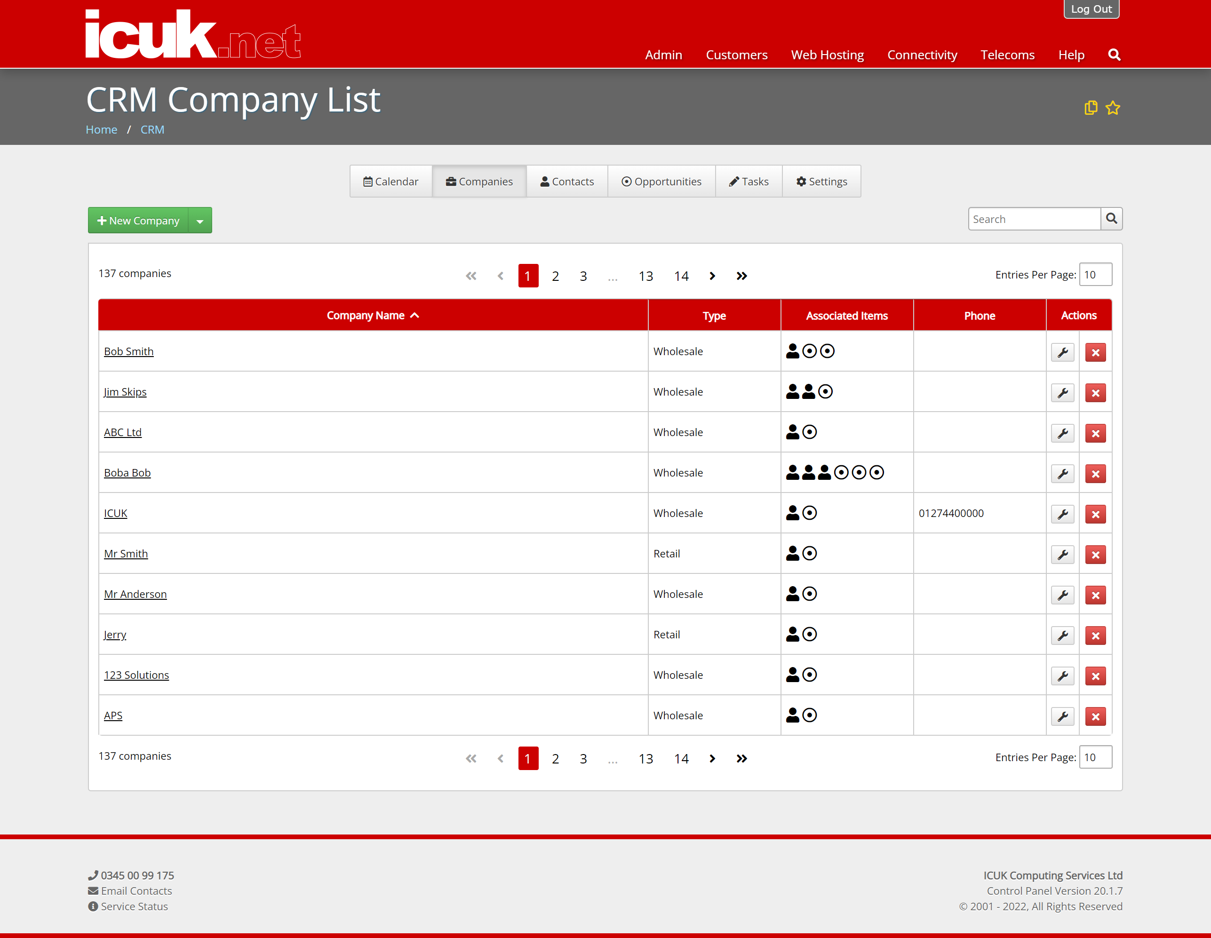Edit Jim Skips with wrench icon

pyautogui.click(x=1062, y=393)
